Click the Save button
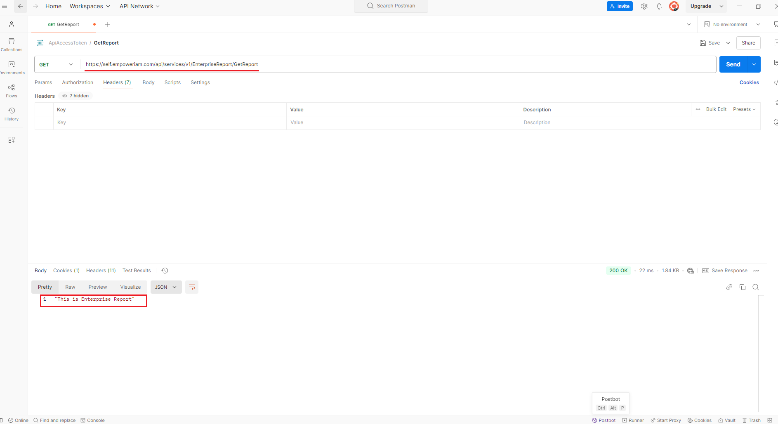Viewport: 778px width, 424px height. coord(710,43)
